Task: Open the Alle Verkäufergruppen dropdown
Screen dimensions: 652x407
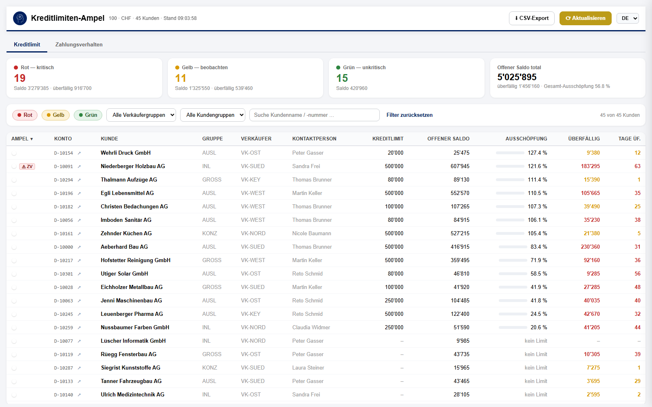Action: (x=141, y=115)
